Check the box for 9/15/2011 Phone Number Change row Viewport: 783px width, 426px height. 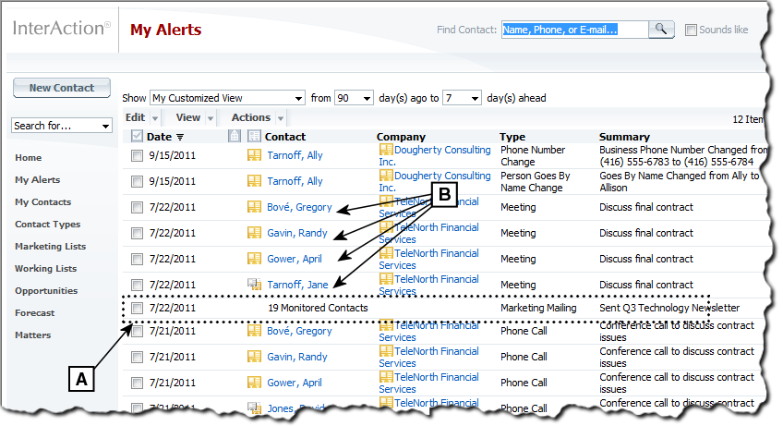coord(137,155)
